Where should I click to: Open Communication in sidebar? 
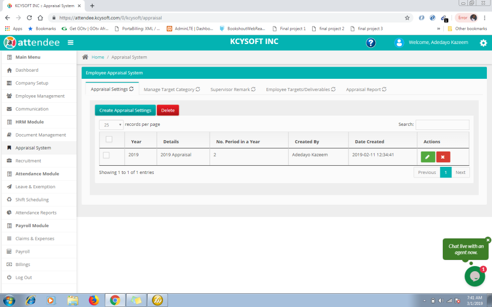coord(39,109)
